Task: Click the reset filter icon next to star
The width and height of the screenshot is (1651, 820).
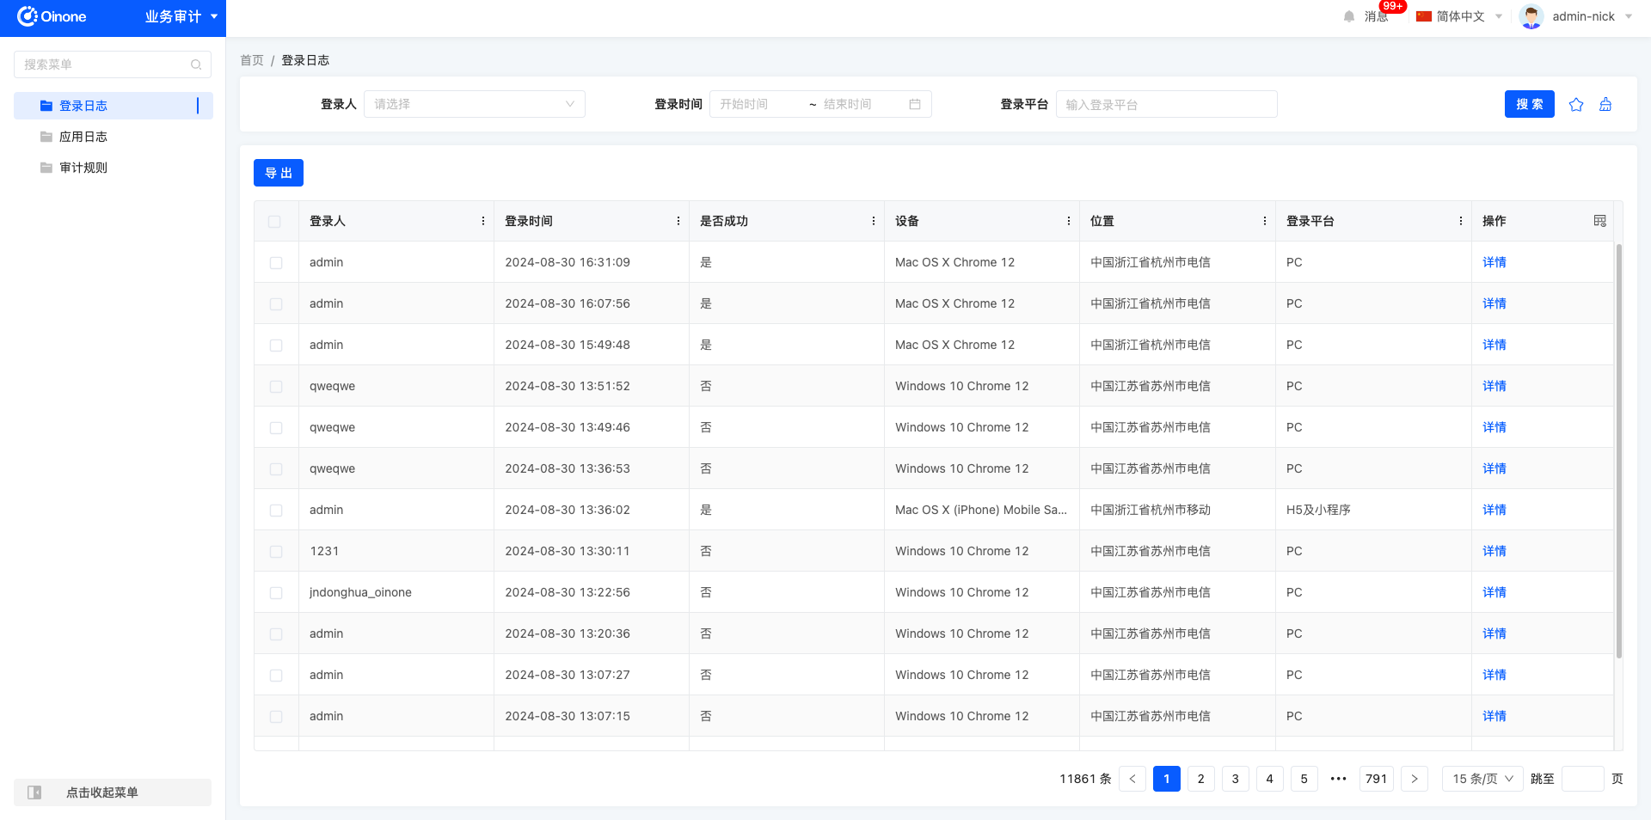Action: pos(1605,104)
